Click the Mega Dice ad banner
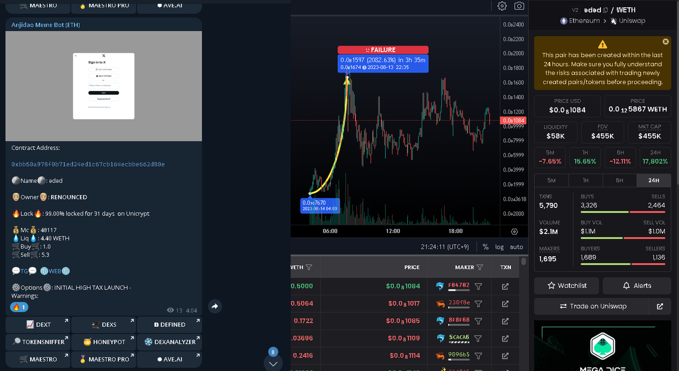This screenshot has width=679, height=371. click(x=603, y=347)
